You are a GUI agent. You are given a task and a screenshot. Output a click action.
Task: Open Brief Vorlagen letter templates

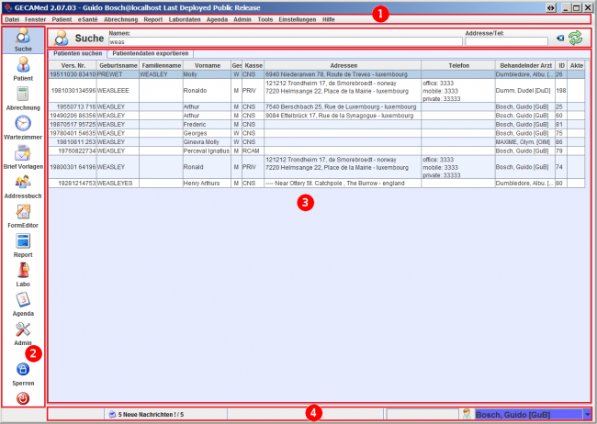pyautogui.click(x=23, y=159)
